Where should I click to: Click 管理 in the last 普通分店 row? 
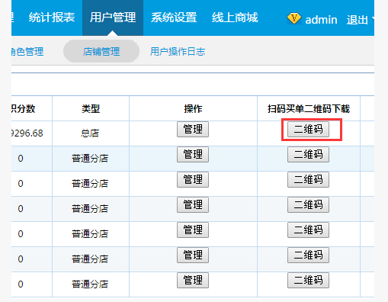pyautogui.click(x=193, y=281)
